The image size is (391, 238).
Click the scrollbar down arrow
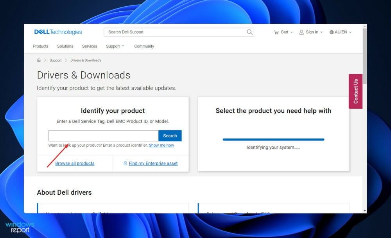click(x=365, y=211)
